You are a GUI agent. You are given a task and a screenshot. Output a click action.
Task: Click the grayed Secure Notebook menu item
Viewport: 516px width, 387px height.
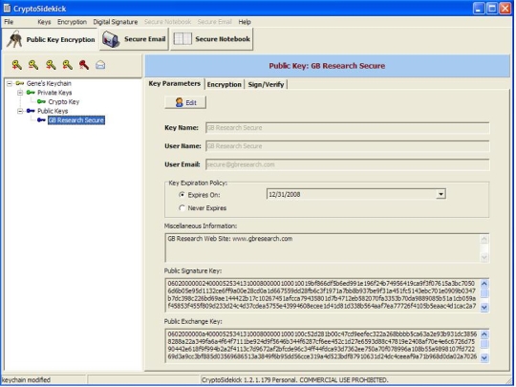[x=168, y=22]
